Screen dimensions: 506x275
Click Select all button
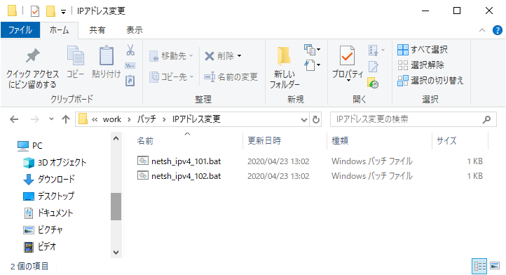[x=423, y=50]
